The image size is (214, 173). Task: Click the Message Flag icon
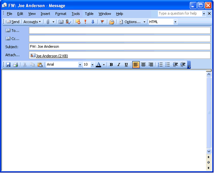[x=102, y=22]
